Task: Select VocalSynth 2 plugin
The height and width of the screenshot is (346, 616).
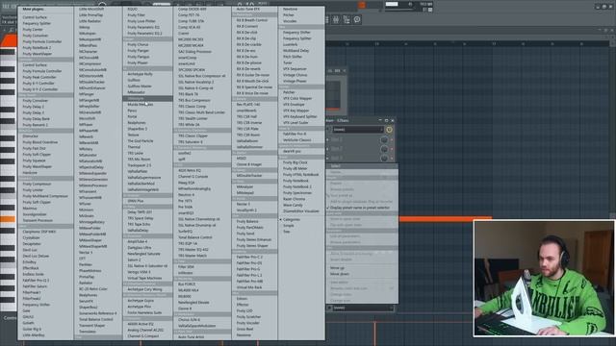Action: tap(246, 210)
